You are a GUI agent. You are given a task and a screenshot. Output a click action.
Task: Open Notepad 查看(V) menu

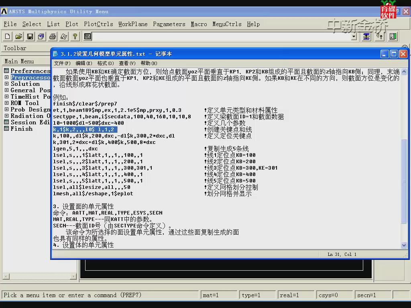(x=127, y=63)
